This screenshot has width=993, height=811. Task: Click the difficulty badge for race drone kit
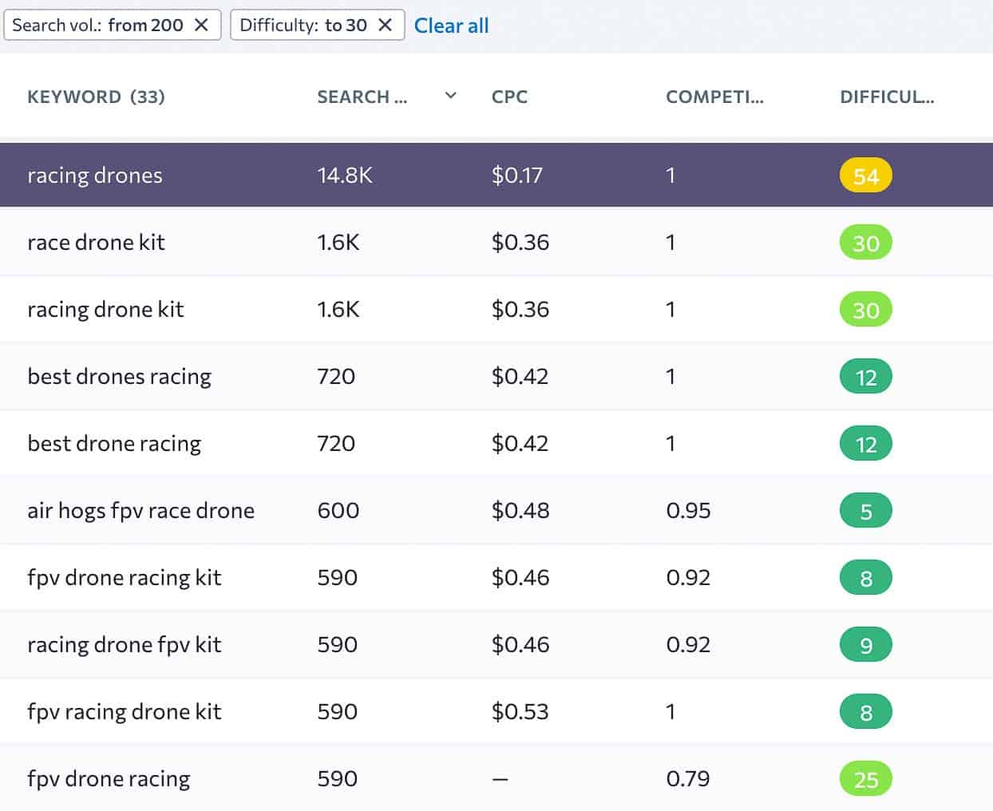865,242
